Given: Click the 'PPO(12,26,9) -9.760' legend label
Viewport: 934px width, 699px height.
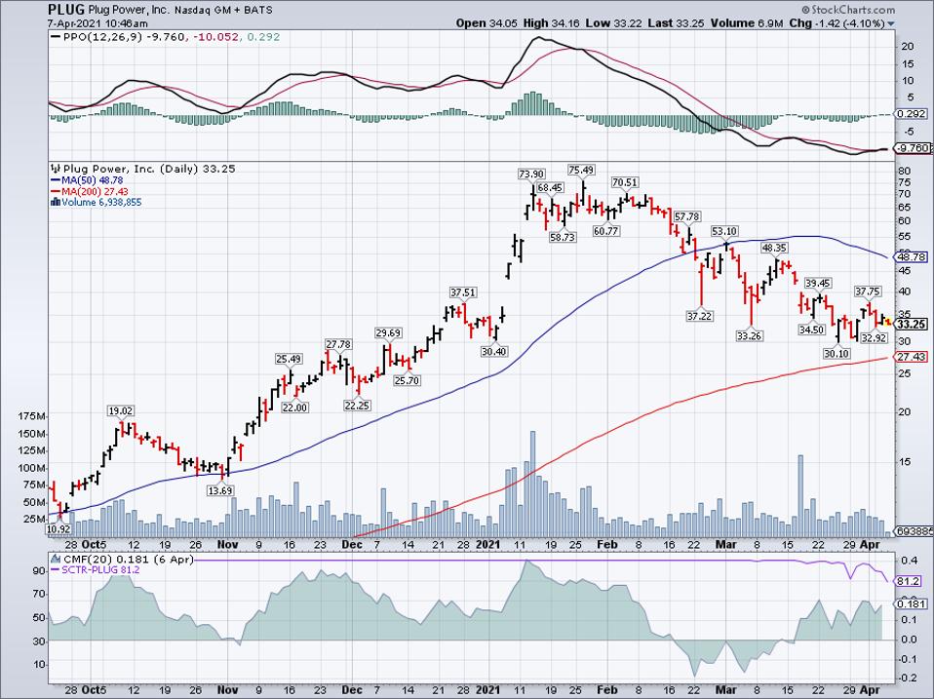Looking at the screenshot, I should tap(124, 37).
